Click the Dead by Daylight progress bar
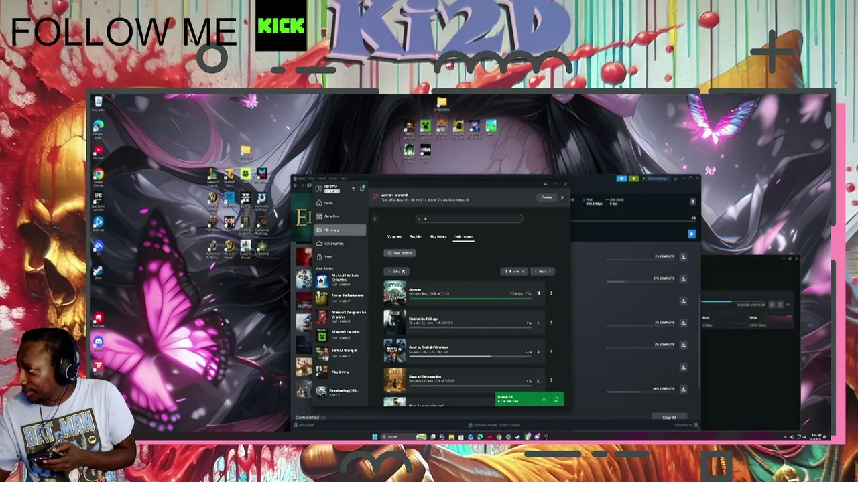Image resolution: width=858 pixels, height=482 pixels. (x=470, y=357)
